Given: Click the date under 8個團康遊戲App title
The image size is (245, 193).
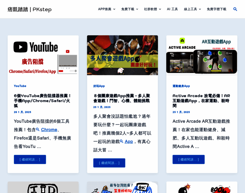Looking at the screenshot, I should (102, 107).
